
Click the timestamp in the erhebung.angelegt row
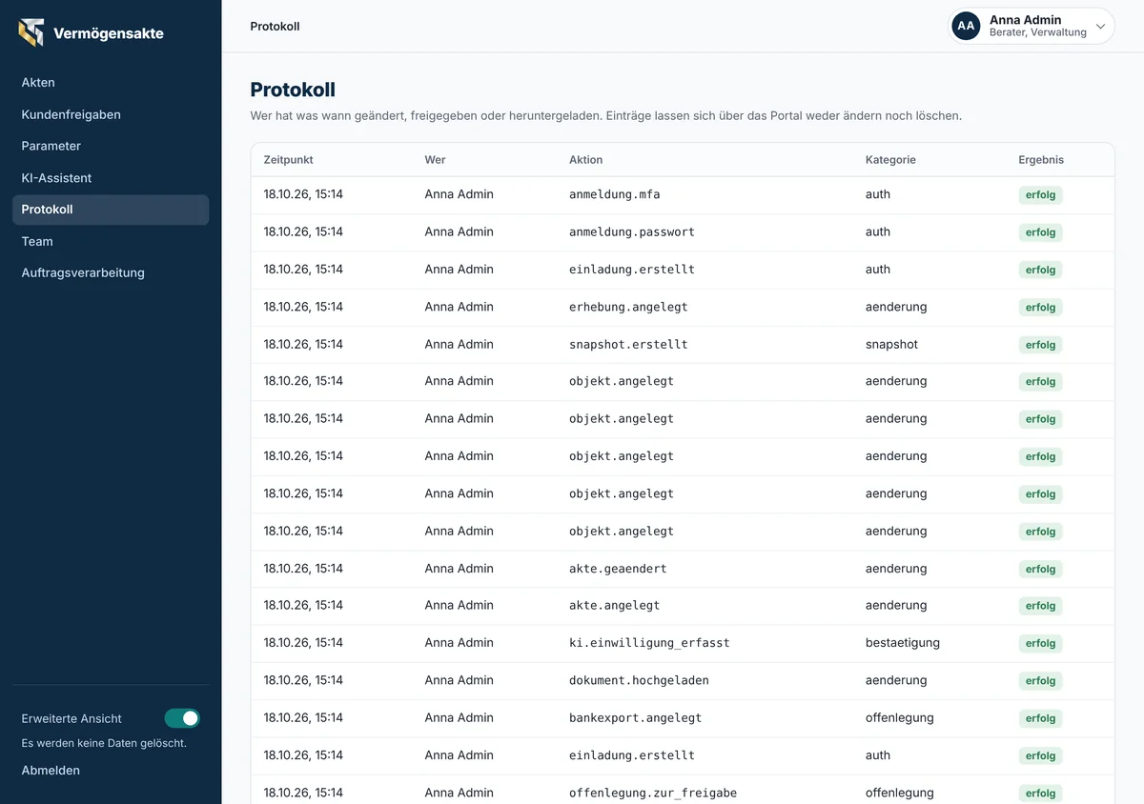pos(303,307)
